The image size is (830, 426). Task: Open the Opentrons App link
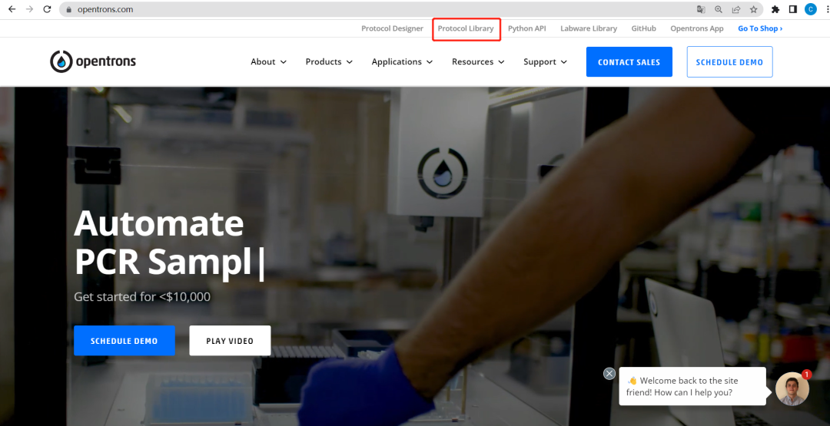696,28
